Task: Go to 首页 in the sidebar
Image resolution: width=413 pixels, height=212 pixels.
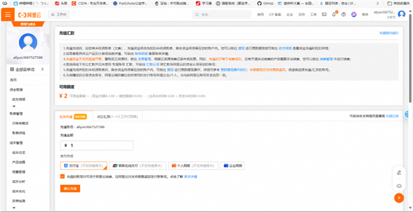Action: [x=13, y=80]
